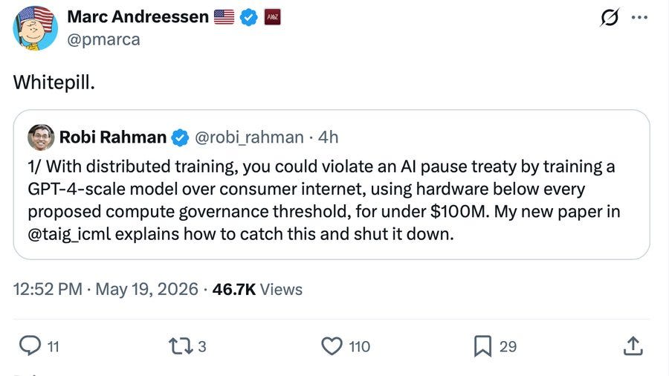Open the 46.7K Views analytics

(257, 289)
